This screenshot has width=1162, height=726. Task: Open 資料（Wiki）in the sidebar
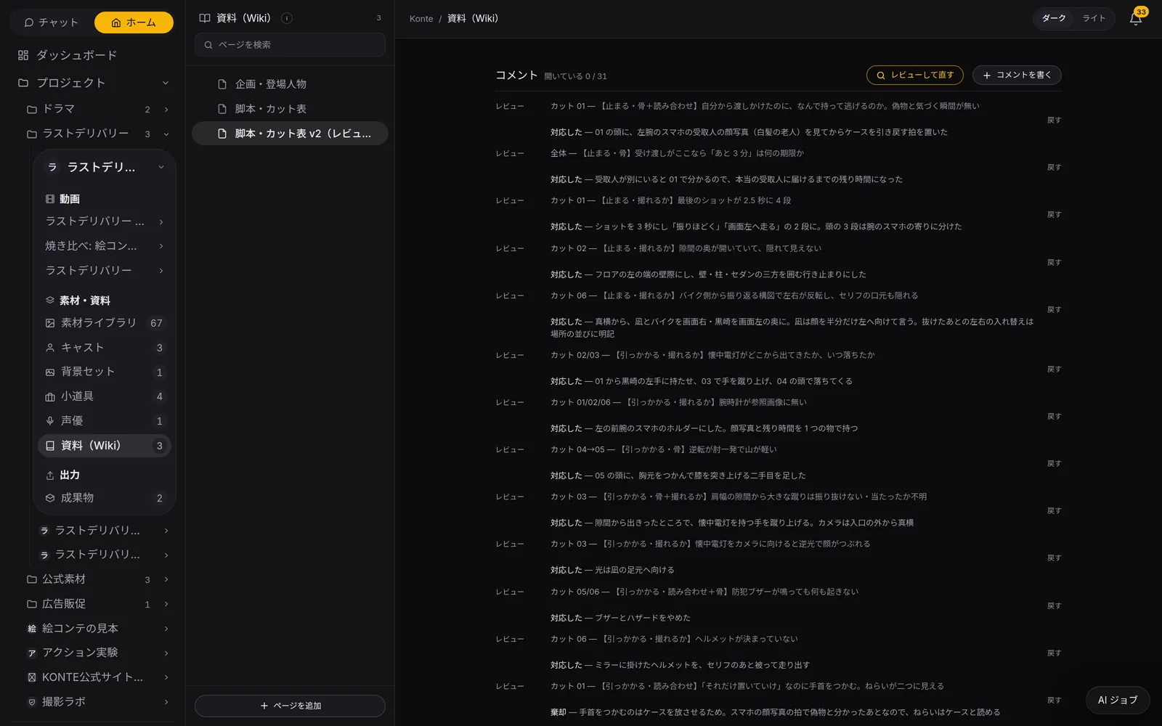click(x=105, y=446)
